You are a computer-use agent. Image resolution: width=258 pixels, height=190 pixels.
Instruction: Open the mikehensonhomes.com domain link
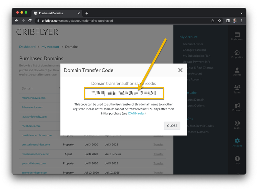[35, 154]
